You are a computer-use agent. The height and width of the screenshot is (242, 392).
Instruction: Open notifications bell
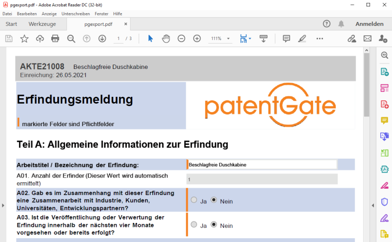341,23
